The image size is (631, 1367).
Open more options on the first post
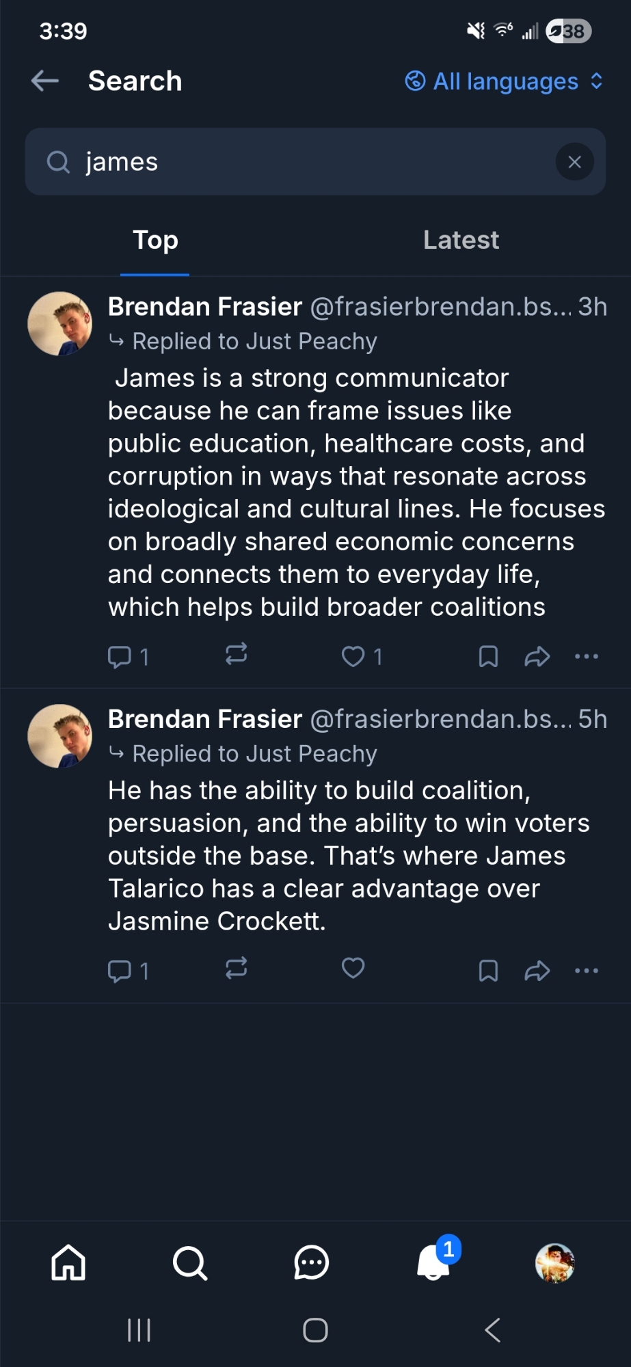pyautogui.click(x=587, y=657)
